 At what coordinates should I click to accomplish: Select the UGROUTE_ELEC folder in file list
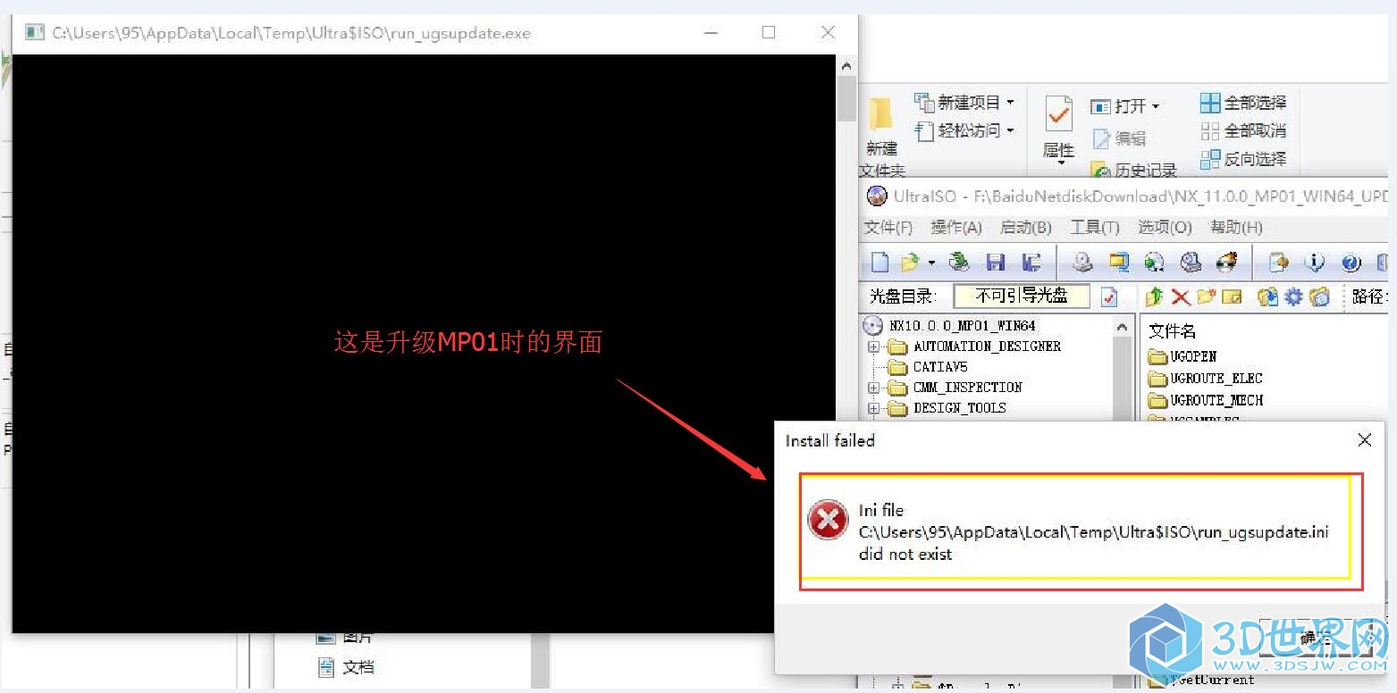click(x=1205, y=379)
